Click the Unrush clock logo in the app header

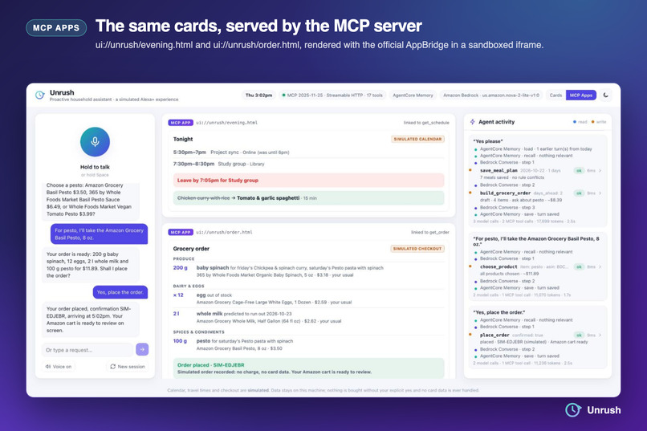(40, 96)
